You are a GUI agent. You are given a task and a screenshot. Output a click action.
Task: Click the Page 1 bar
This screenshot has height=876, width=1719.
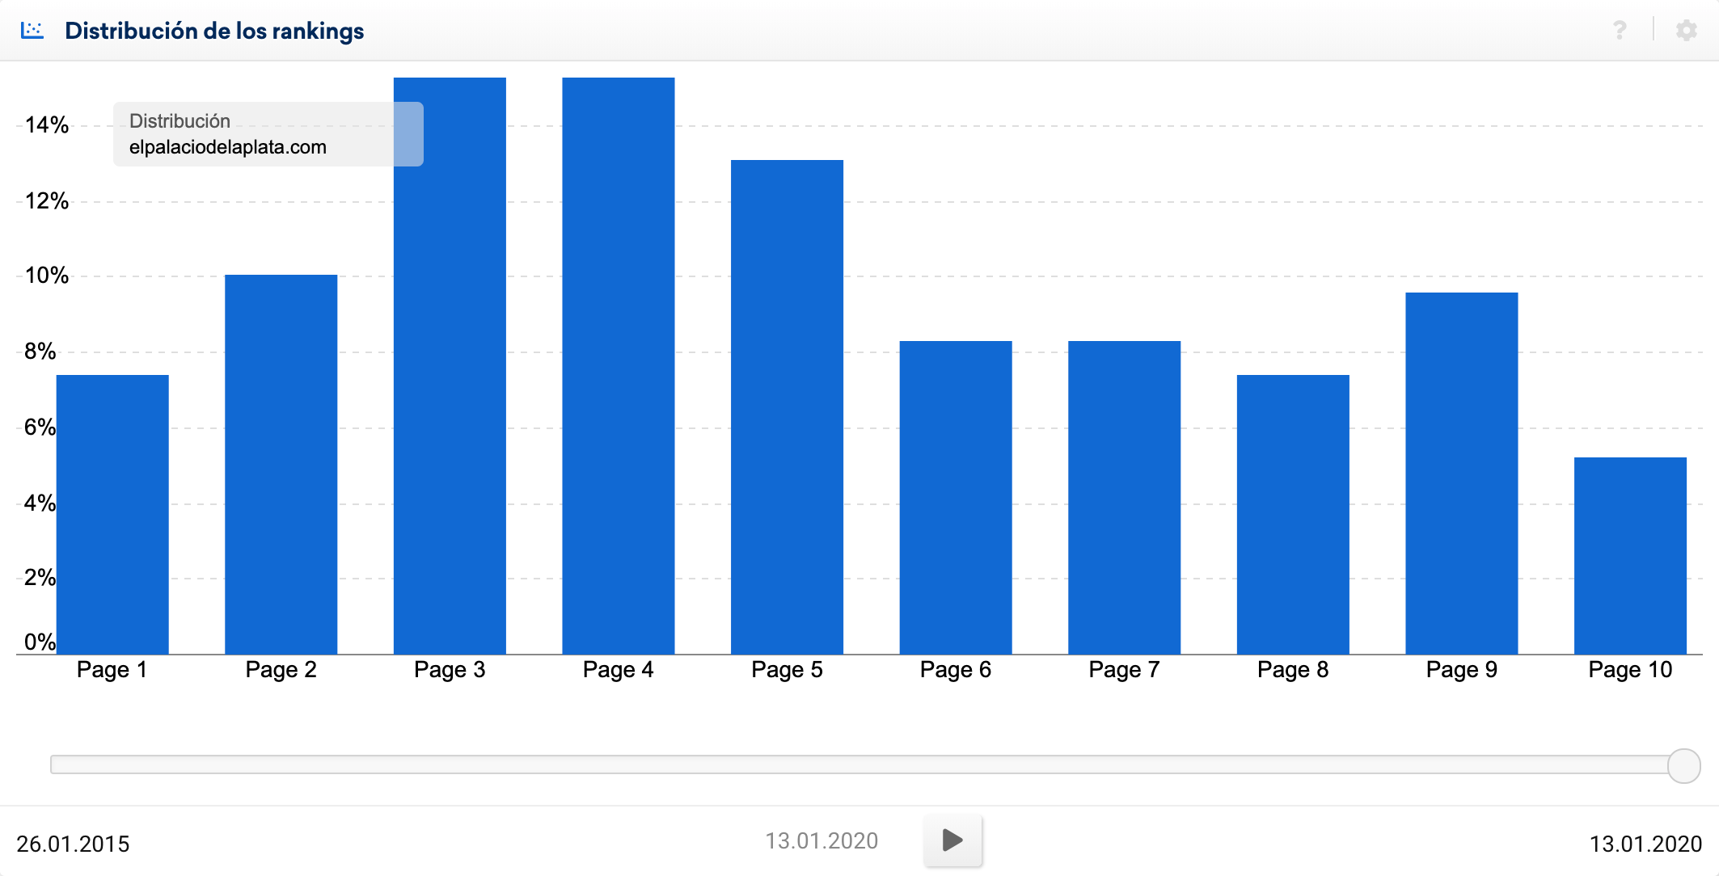tap(112, 514)
